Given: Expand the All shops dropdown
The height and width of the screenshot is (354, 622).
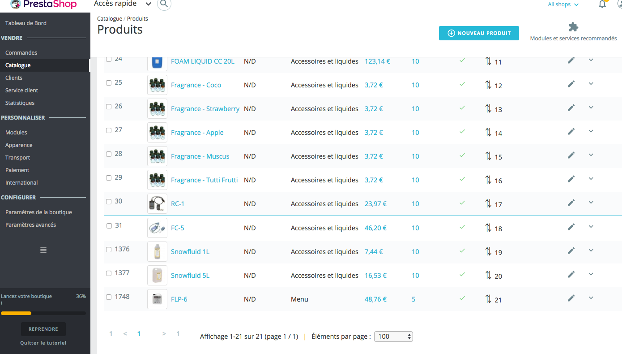Looking at the screenshot, I should point(563,4).
